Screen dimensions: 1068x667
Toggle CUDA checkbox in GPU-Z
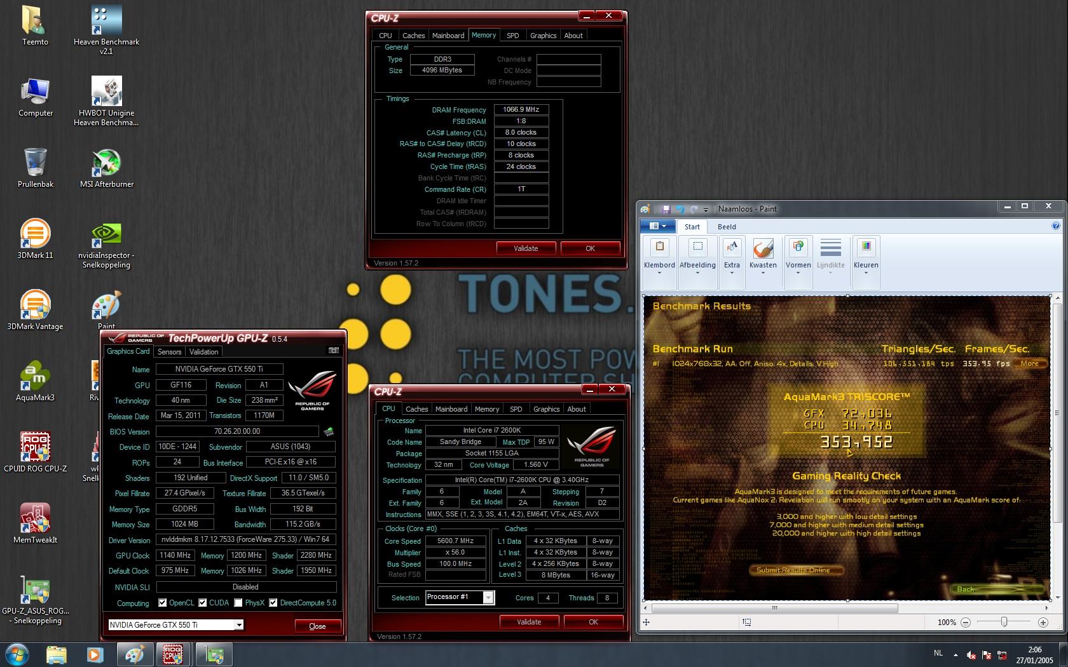tap(203, 603)
